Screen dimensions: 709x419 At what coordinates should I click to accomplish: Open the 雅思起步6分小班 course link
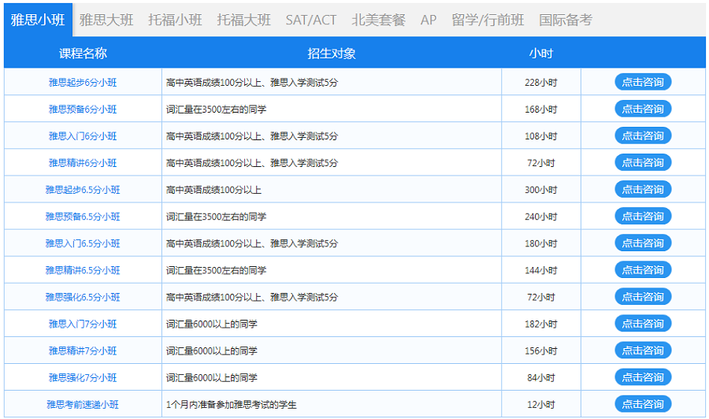pyautogui.click(x=83, y=82)
